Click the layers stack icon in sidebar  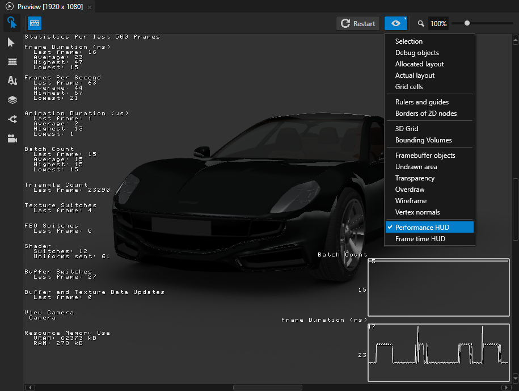pyautogui.click(x=11, y=99)
